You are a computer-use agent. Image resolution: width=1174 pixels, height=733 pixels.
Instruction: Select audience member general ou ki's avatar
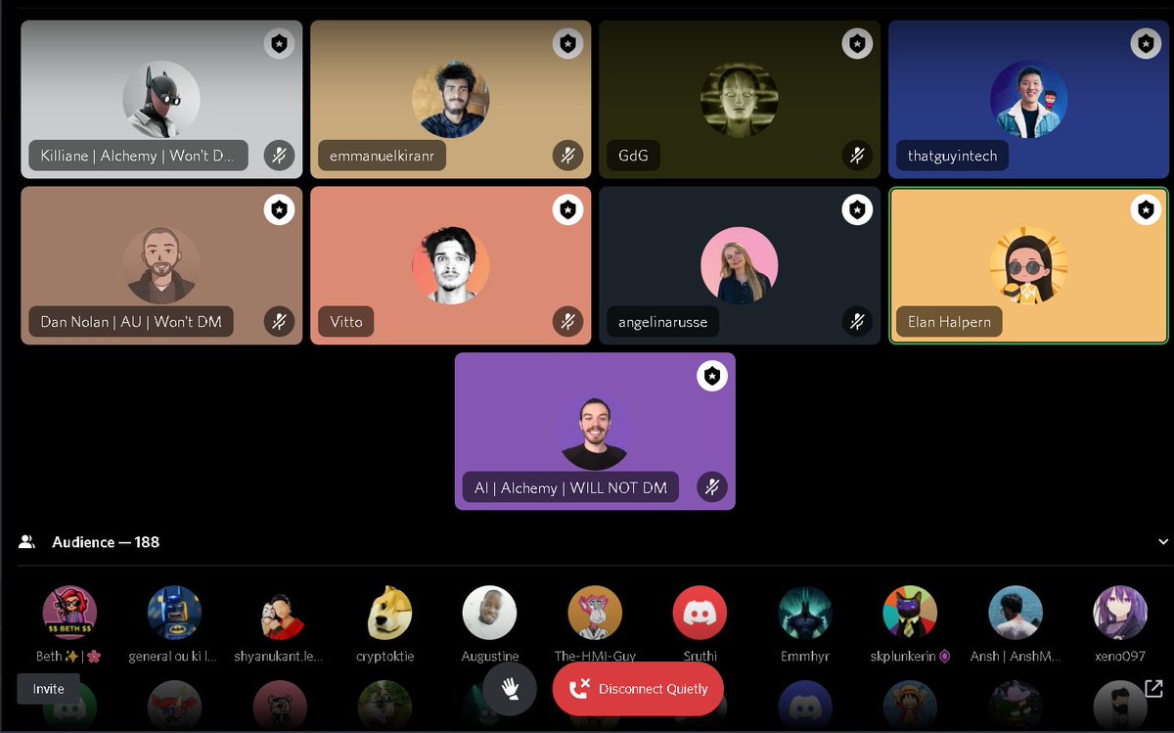pyautogui.click(x=174, y=614)
